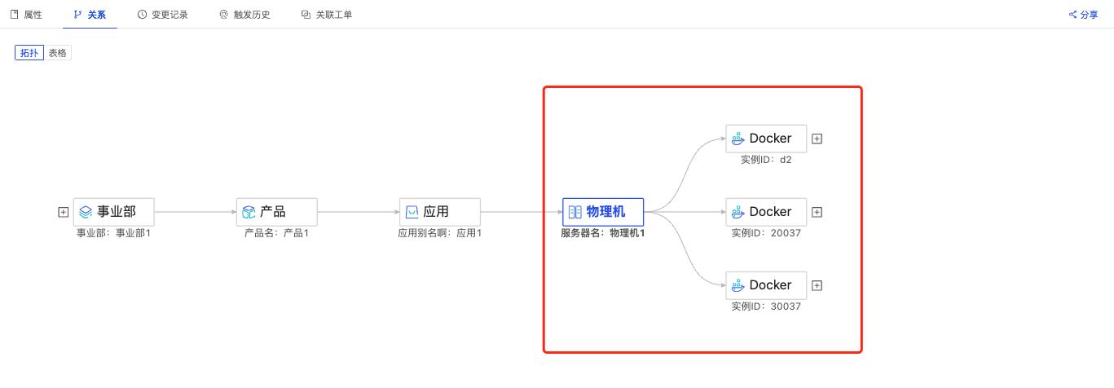Screen dimensions: 1114x388
Task: Open the 变更记录 tab
Action: pos(163,15)
